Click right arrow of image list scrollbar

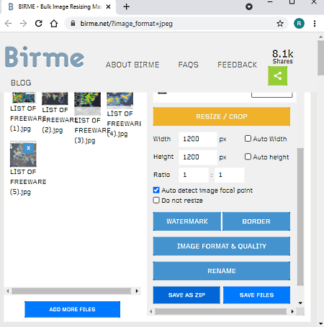[x=137, y=291]
